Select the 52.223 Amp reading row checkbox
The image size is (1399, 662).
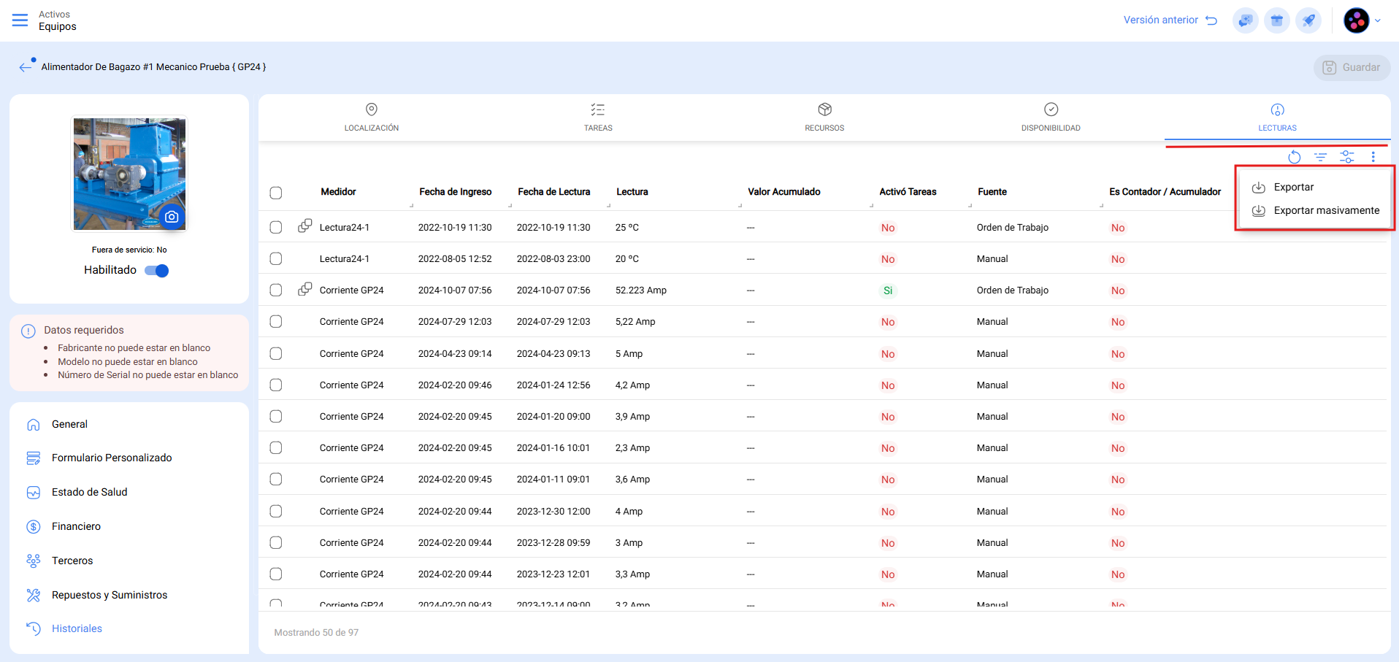click(x=276, y=290)
